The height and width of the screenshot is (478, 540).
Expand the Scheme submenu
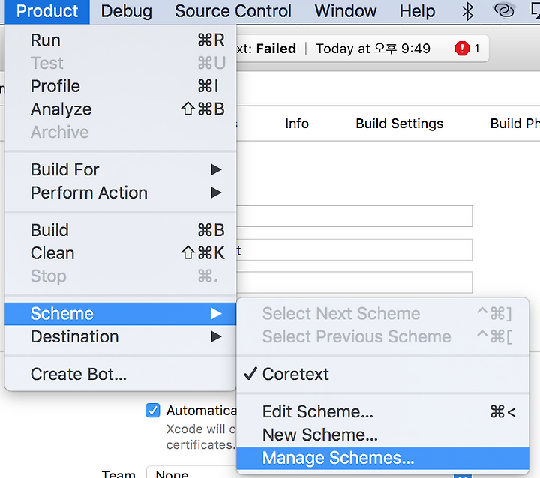pos(121,313)
